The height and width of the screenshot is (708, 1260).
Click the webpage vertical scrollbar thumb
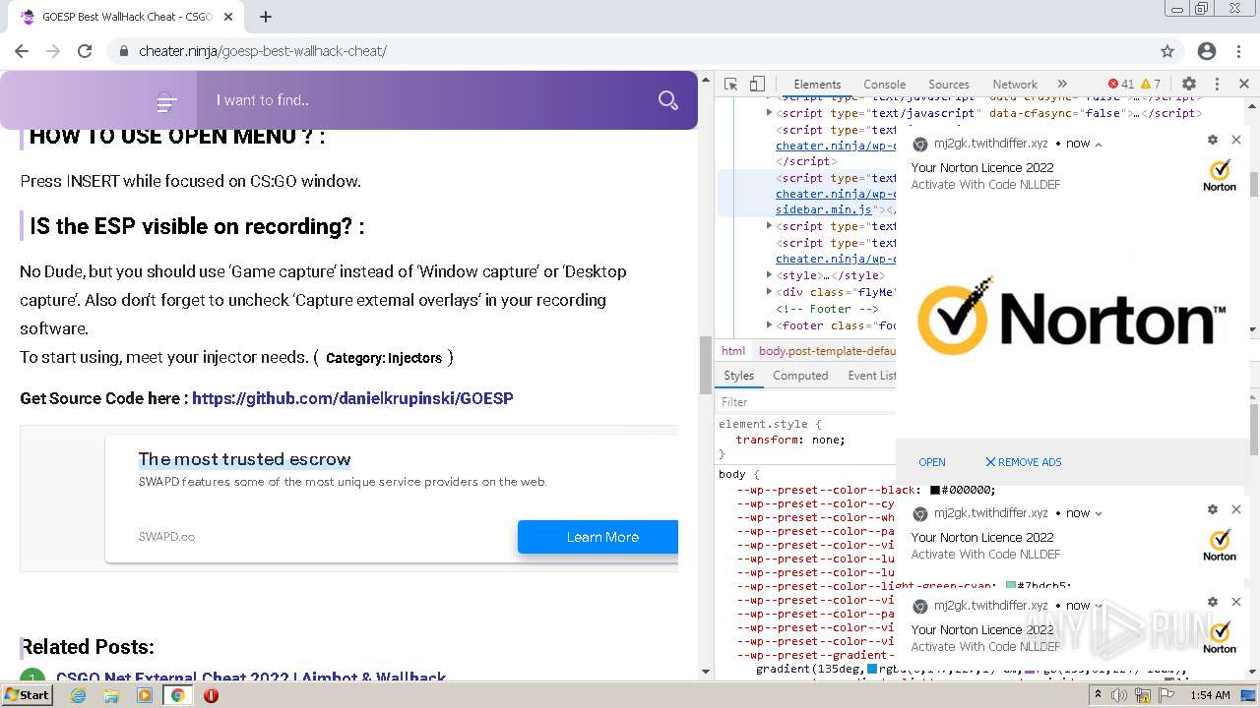[x=705, y=365]
